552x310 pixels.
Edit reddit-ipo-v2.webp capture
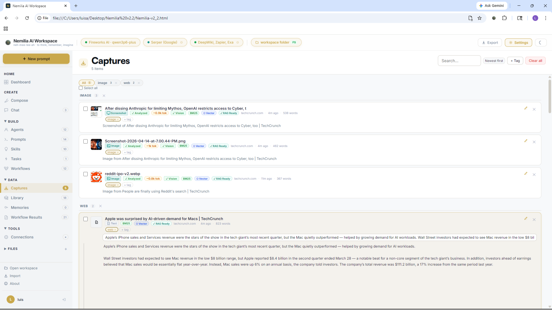[x=526, y=174]
